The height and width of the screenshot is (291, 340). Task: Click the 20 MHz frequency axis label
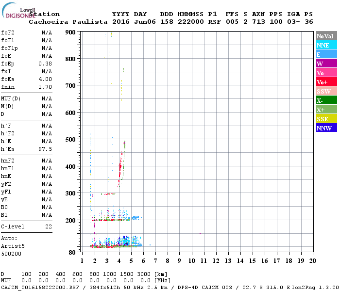pos(312,261)
